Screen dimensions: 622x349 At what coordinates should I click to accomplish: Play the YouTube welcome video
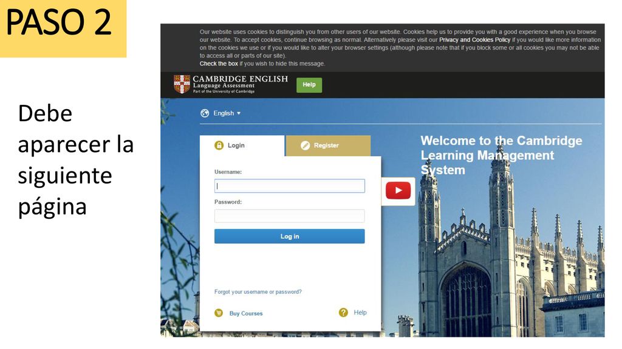coord(398,191)
